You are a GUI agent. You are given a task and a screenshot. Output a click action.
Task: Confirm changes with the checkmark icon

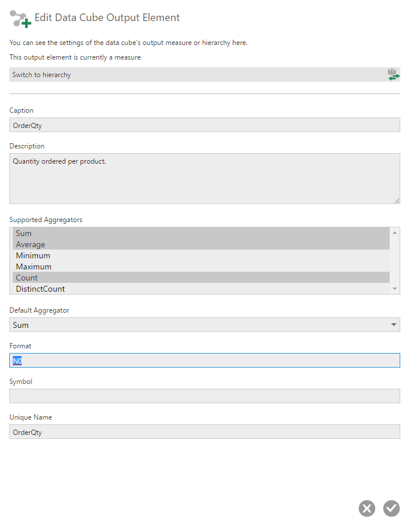coord(391,508)
